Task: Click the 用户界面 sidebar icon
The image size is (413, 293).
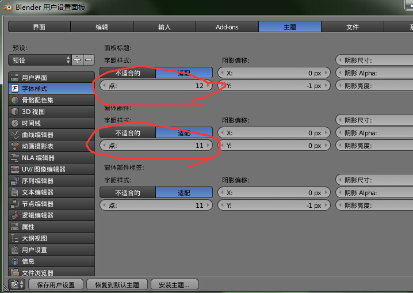Action: [15, 77]
